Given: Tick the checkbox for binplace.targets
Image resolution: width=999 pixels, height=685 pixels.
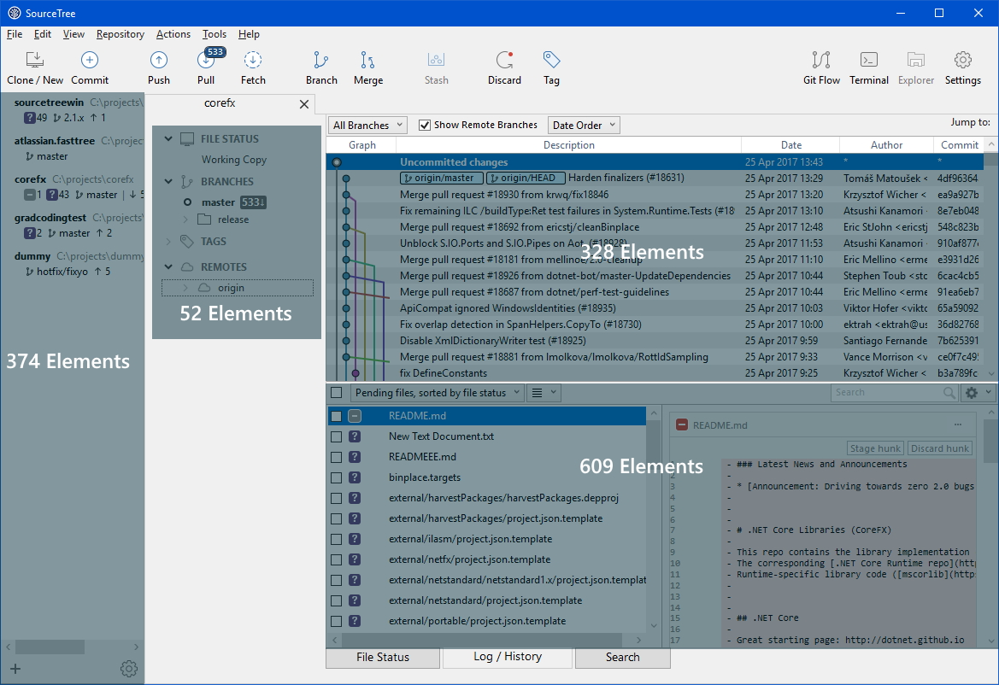Looking at the screenshot, I should 335,477.
